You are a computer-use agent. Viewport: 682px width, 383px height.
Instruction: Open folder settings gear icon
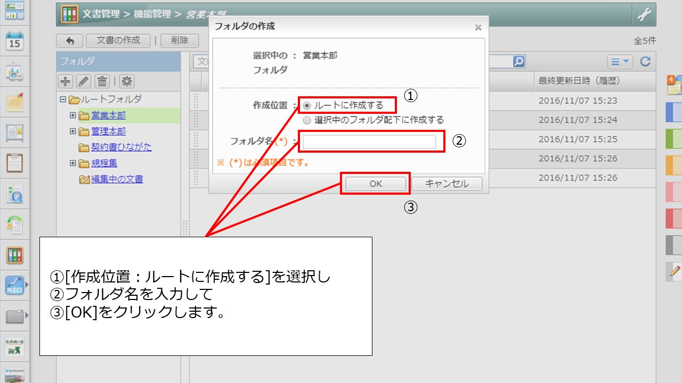click(127, 81)
